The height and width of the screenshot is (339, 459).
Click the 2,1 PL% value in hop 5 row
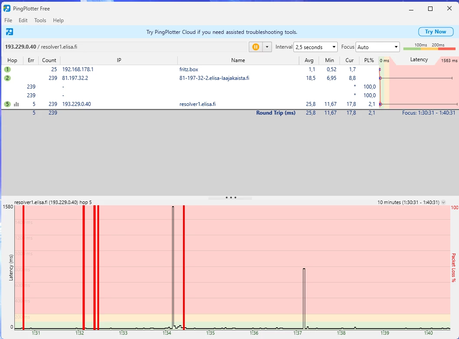pyautogui.click(x=372, y=104)
